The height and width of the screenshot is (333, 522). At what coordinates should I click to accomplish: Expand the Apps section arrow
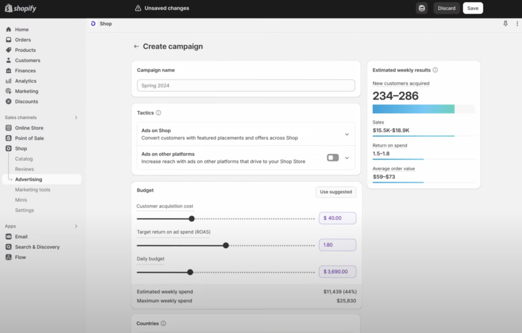76,226
